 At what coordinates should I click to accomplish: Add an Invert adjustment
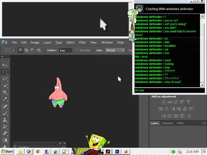(x=164, y=116)
